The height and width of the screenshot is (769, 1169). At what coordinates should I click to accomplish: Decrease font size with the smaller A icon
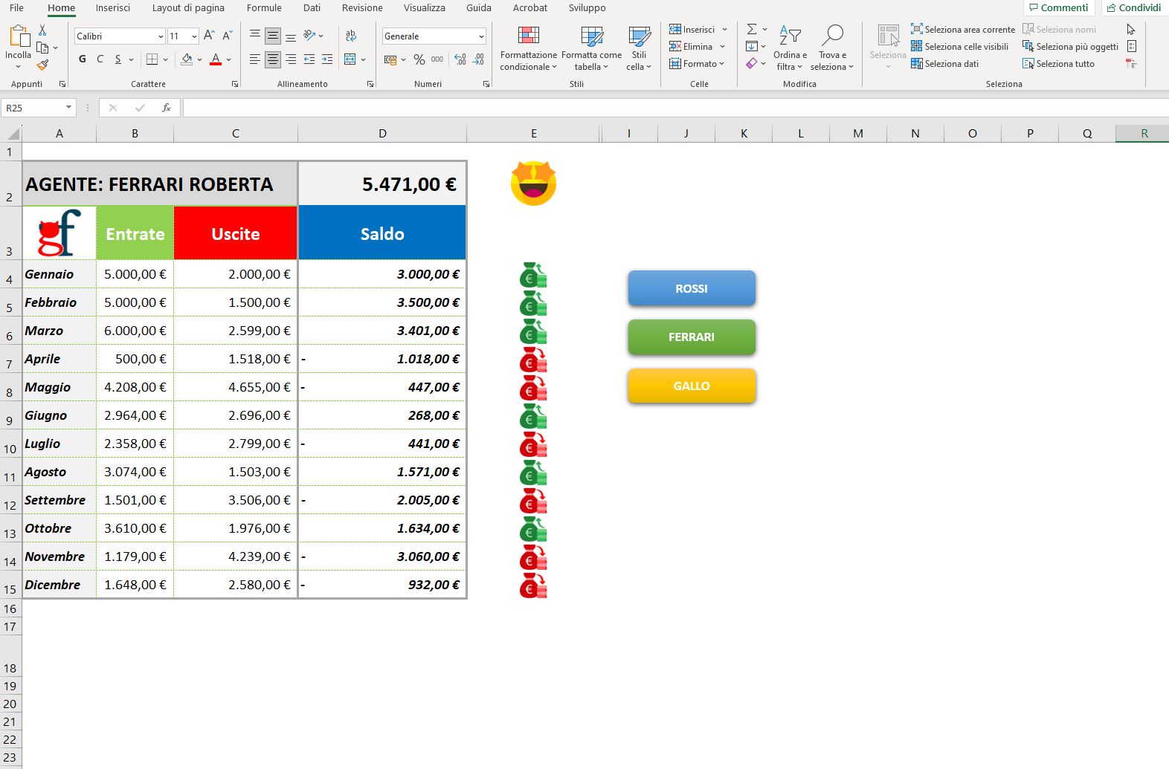point(228,36)
